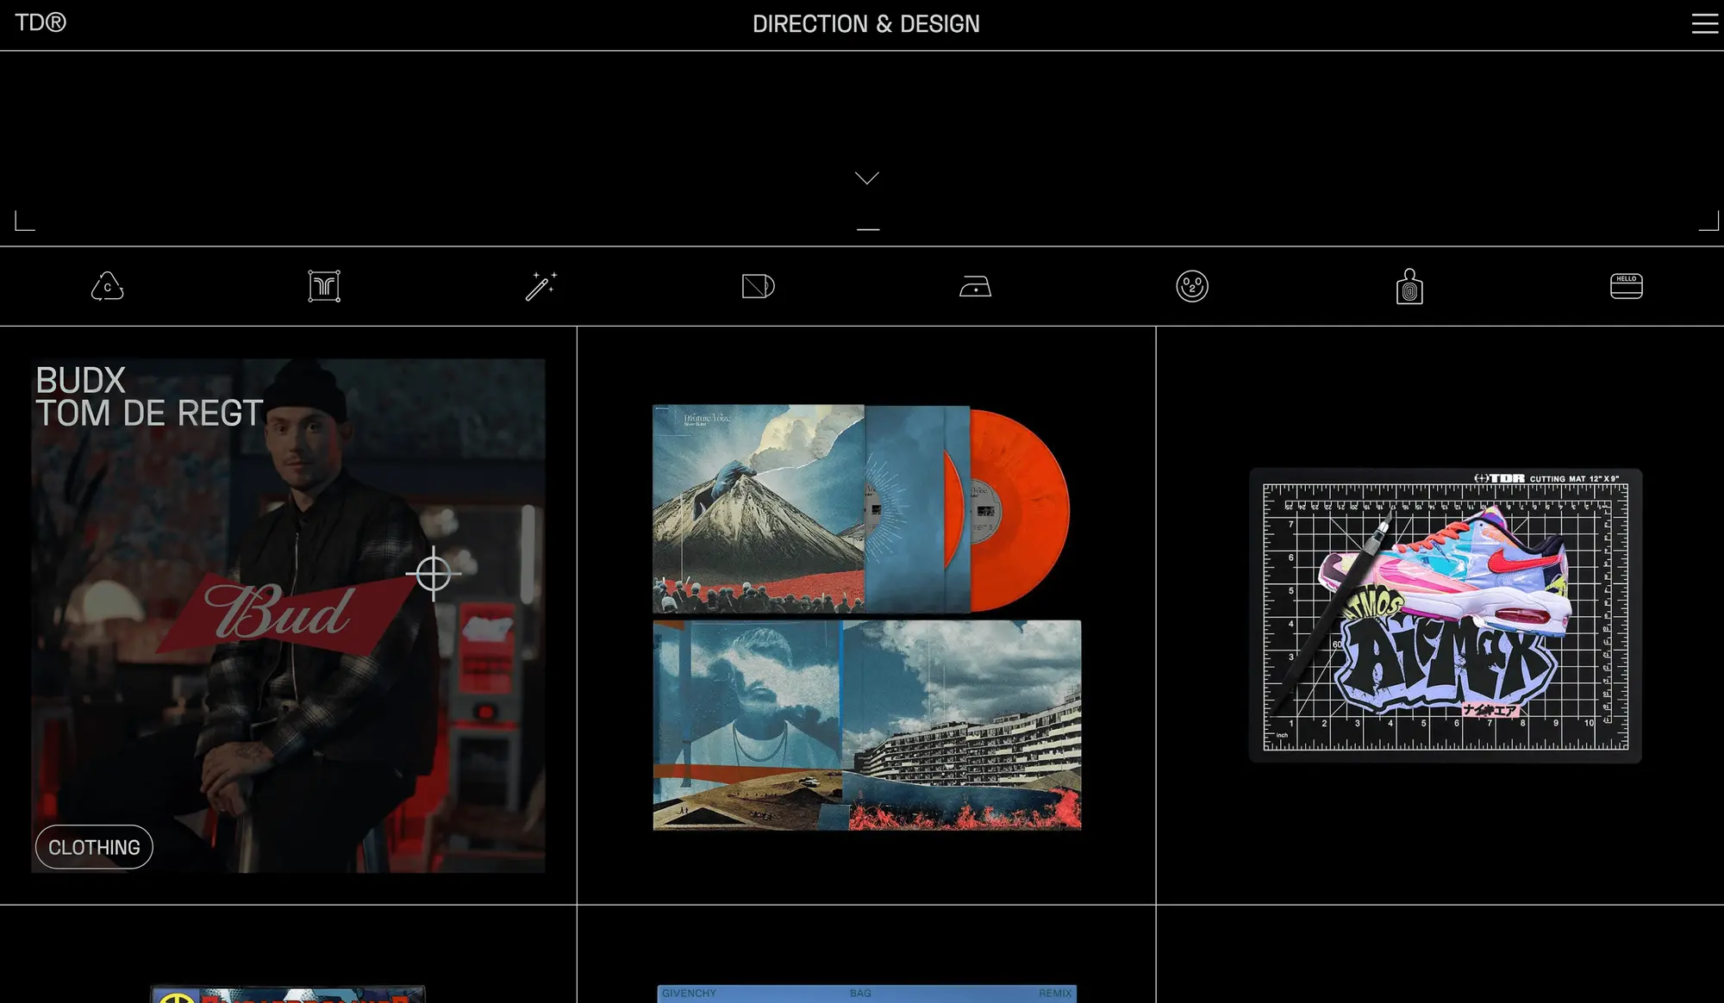Select the typography bounding-box icon
The width and height of the screenshot is (1724, 1003).
[324, 286]
